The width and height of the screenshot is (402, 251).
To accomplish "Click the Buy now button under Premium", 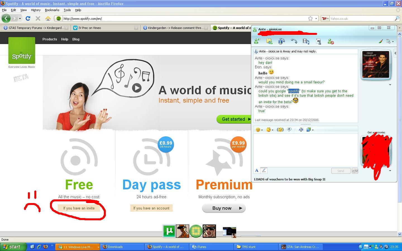I will [224, 208].
